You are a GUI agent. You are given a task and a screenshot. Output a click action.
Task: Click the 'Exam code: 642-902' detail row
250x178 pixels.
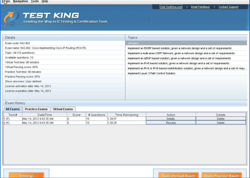[x=64, y=43]
